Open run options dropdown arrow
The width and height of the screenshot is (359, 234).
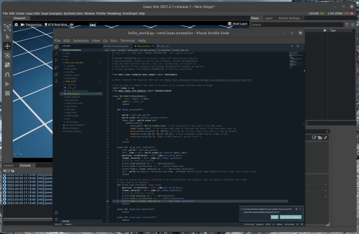click(x=294, y=46)
